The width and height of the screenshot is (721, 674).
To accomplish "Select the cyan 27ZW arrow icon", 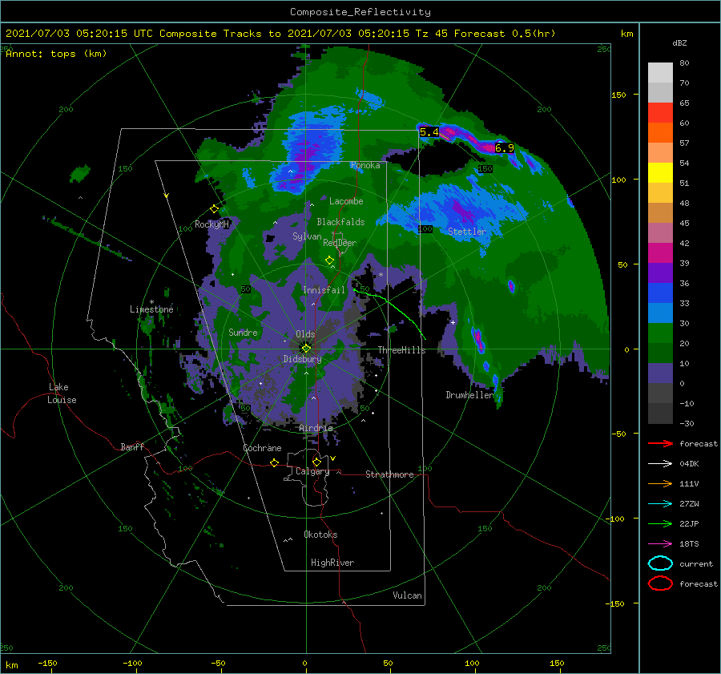I will pos(660,504).
